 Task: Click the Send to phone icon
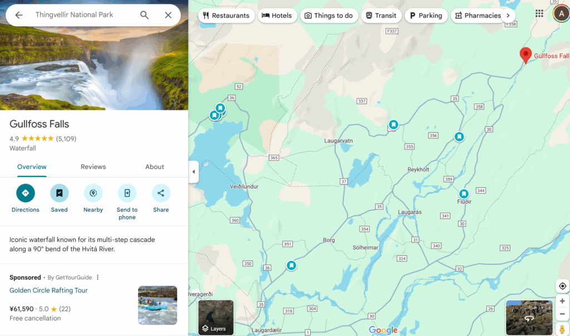(x=127, y=193)
